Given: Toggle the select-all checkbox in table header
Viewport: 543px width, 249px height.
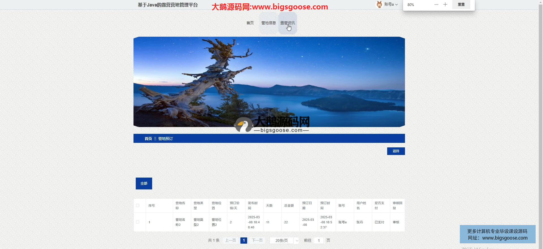Looking at the screenshot, I should click(x=138, y=206).
